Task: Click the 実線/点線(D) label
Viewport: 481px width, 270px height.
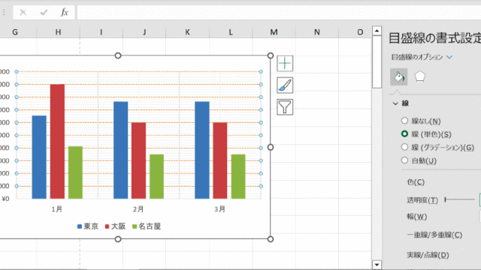Action: pos(428,255)
